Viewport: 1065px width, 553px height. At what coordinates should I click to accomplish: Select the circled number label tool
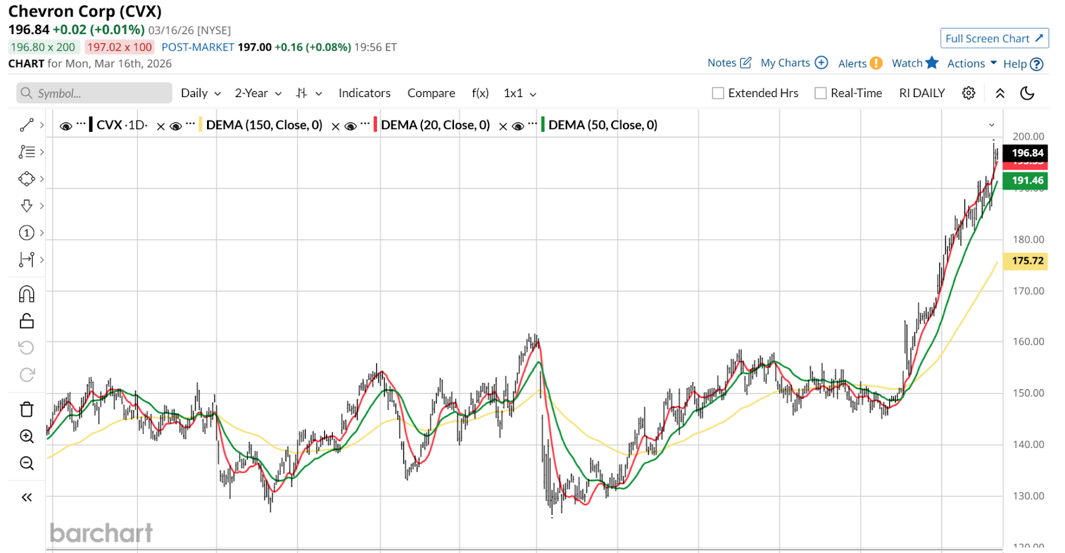pyautogui.click(x=27, y=233)
